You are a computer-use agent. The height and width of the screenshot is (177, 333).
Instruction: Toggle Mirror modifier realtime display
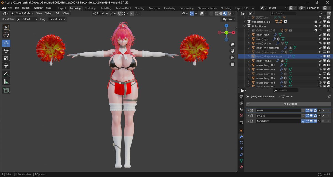click(x=311, y=110)
